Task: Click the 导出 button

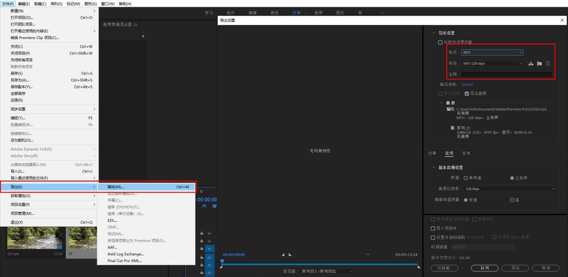Action: tap(516, 268)
